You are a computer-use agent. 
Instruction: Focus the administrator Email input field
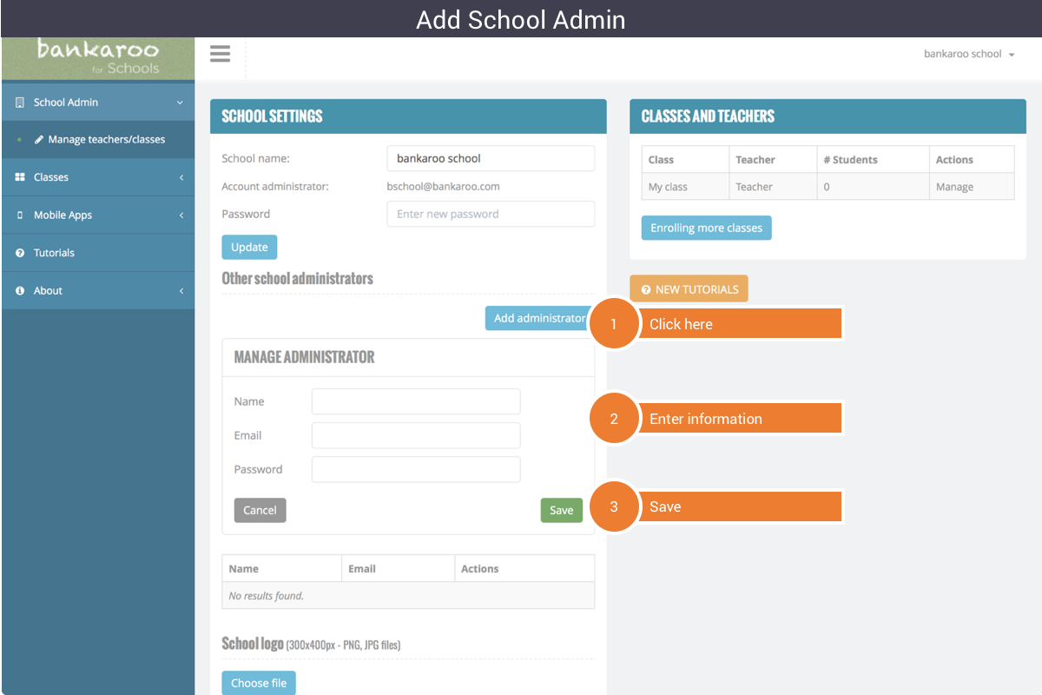pos(416,435)
